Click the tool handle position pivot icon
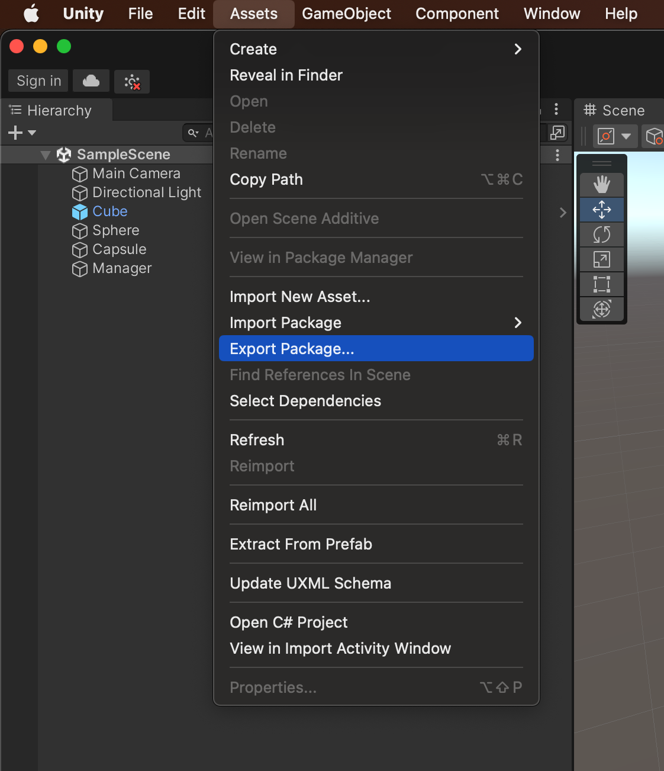 coord(607,136)
